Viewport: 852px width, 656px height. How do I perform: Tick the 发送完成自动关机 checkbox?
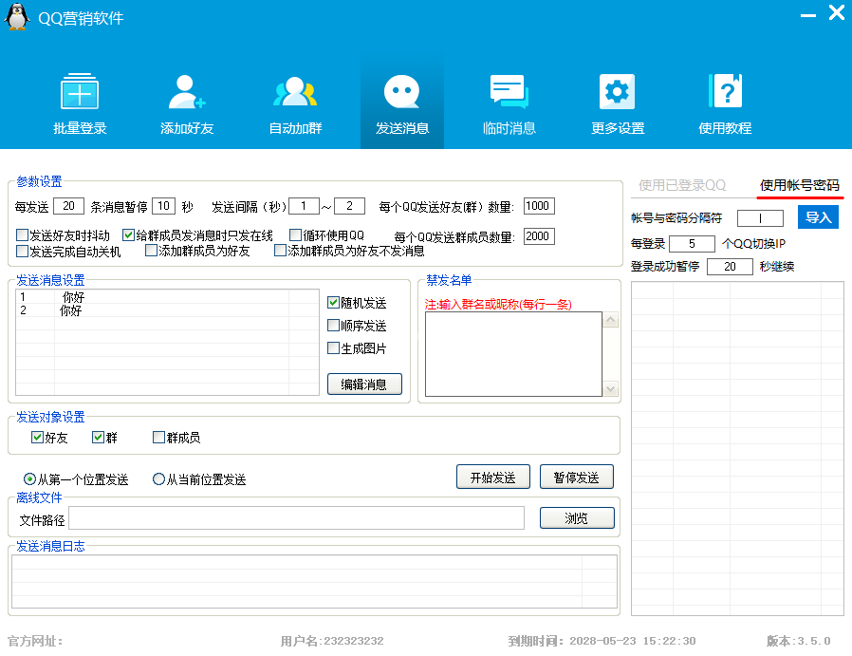(23, 252)
